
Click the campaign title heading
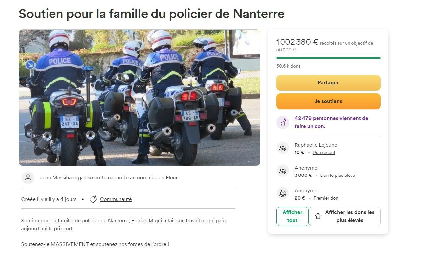(151, 14)
